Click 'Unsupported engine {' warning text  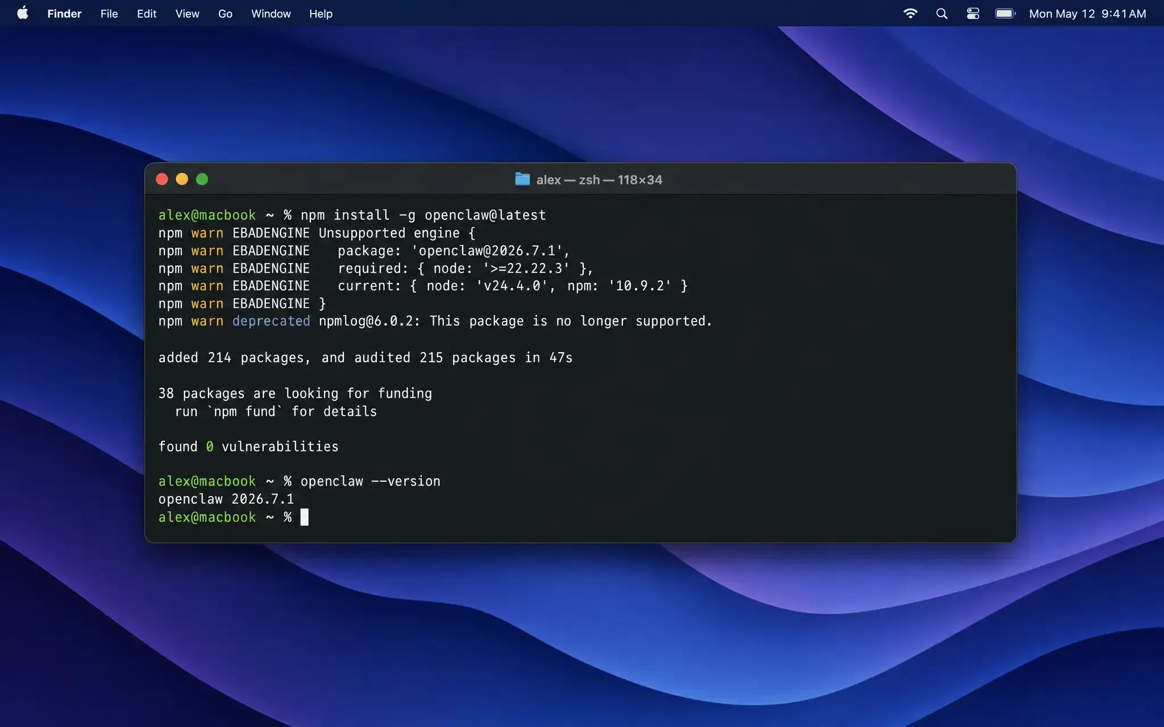[397, 233]
